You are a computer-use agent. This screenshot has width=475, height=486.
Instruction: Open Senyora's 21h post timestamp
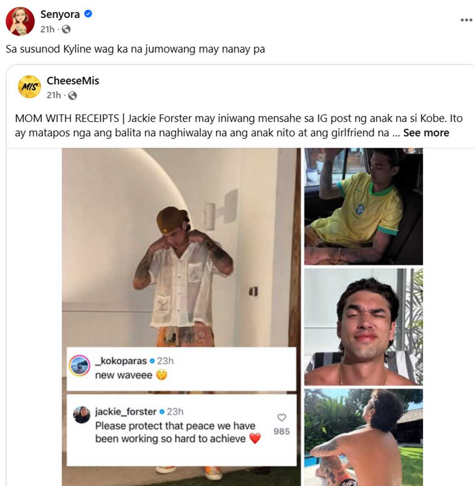(x=47, y=29)
